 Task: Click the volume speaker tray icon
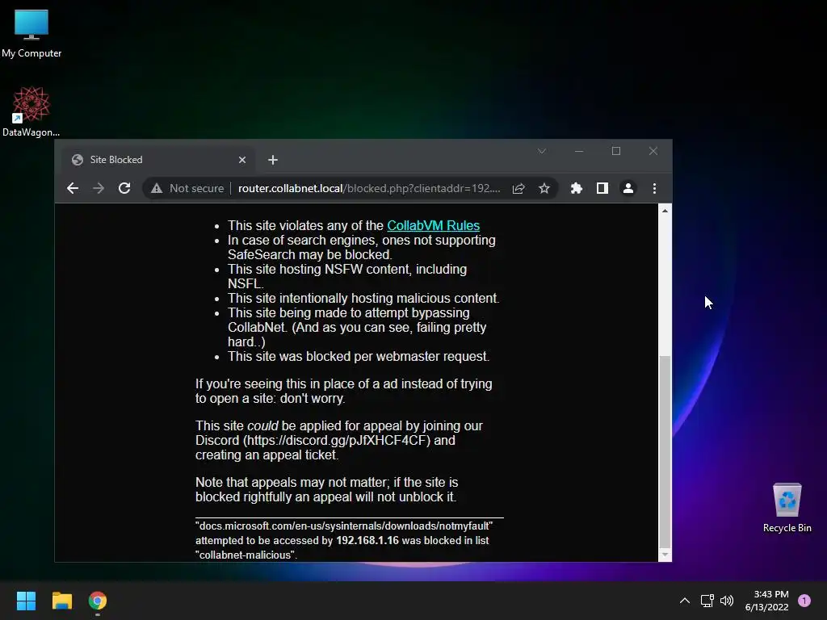pyautogui.click(x=727, y=601)
